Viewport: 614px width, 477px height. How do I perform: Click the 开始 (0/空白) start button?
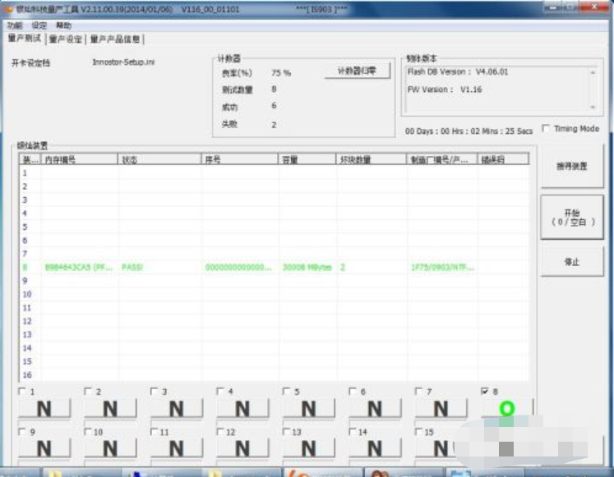[x=572, y=218]
